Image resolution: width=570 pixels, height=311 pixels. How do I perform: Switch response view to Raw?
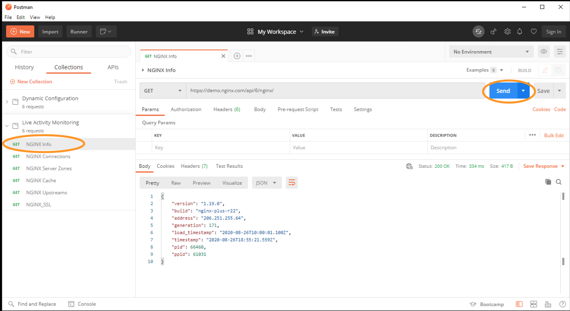(176, 183)
